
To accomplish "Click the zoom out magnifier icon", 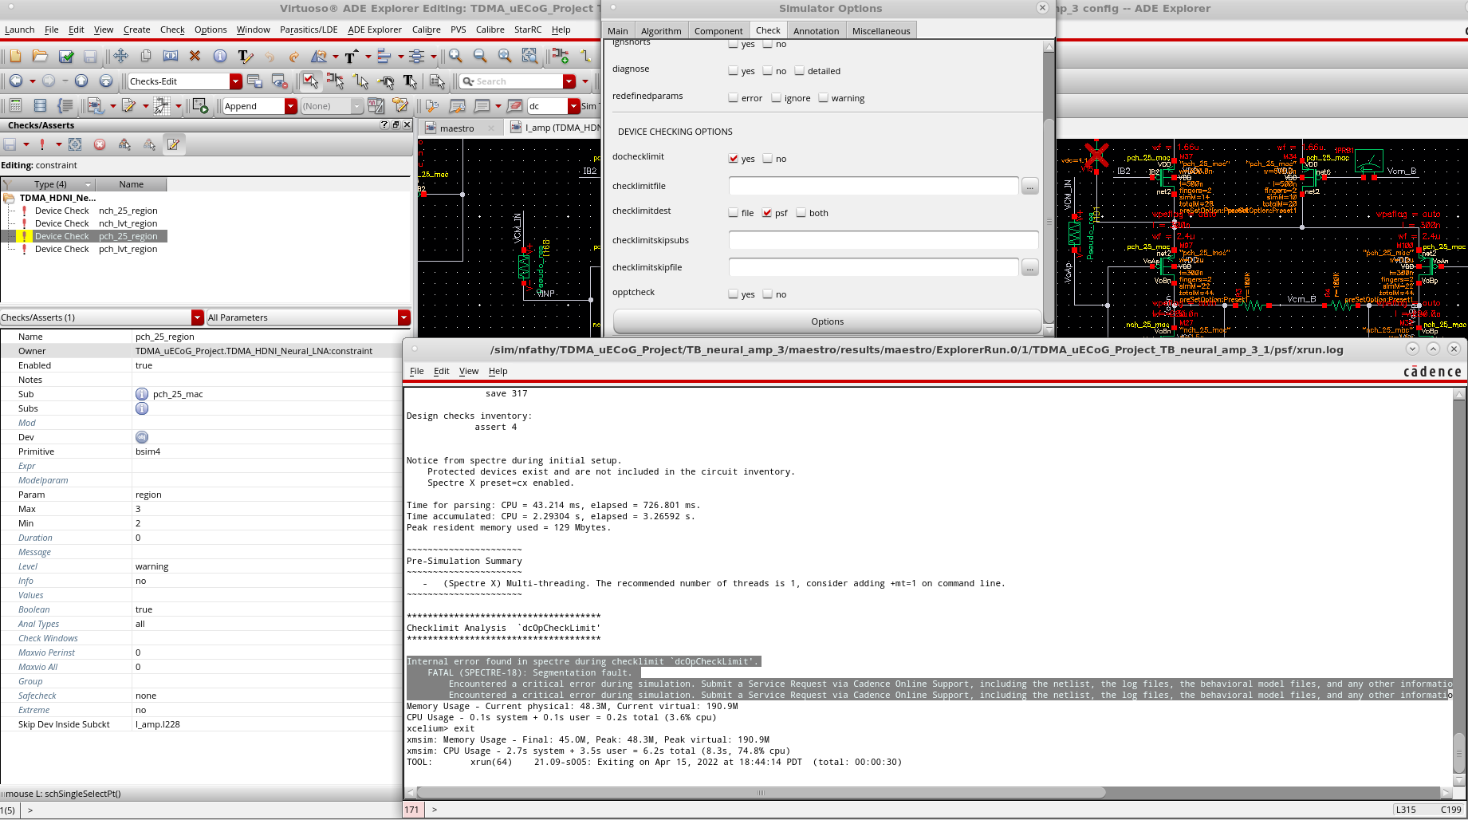I will (480, 56).
